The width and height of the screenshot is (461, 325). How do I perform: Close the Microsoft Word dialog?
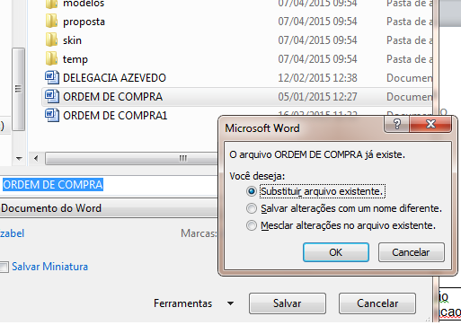pos(430,124)
